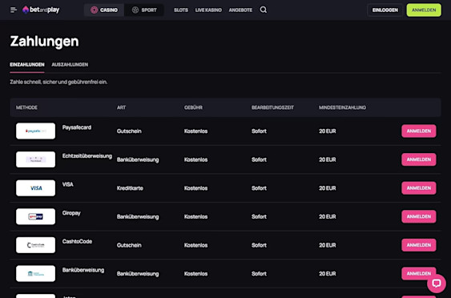
Task: Click Anmelden in the VISA row
Action: coord(419,187)
